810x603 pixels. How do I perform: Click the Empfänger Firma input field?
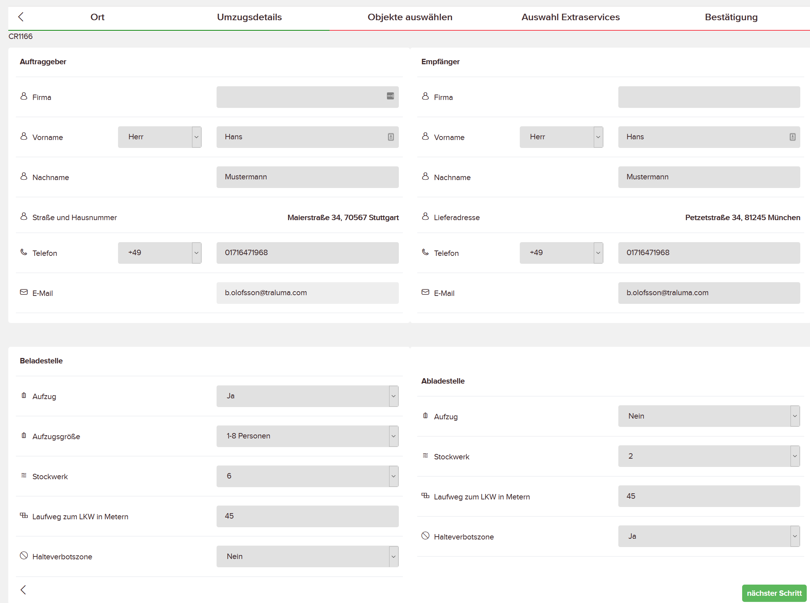pos(709,97)
